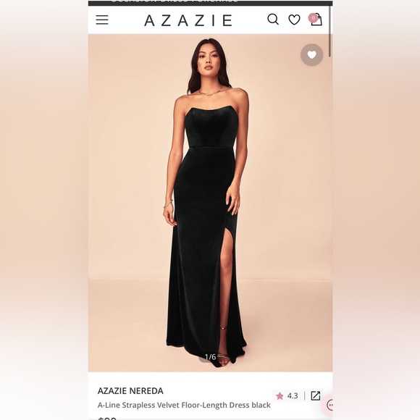Click the AZAZIE logo to go home
This screenshot has height=420, width=420.
[x=188, y=20]
